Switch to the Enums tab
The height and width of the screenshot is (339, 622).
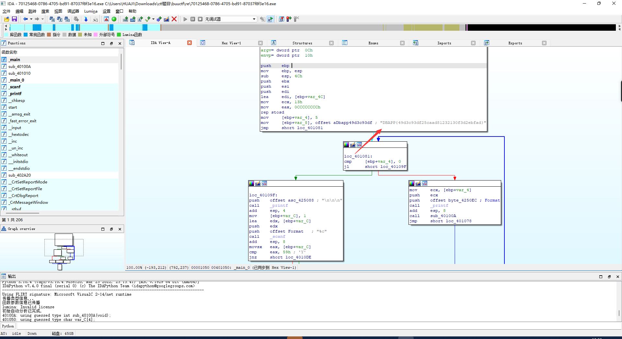point(373,43)
